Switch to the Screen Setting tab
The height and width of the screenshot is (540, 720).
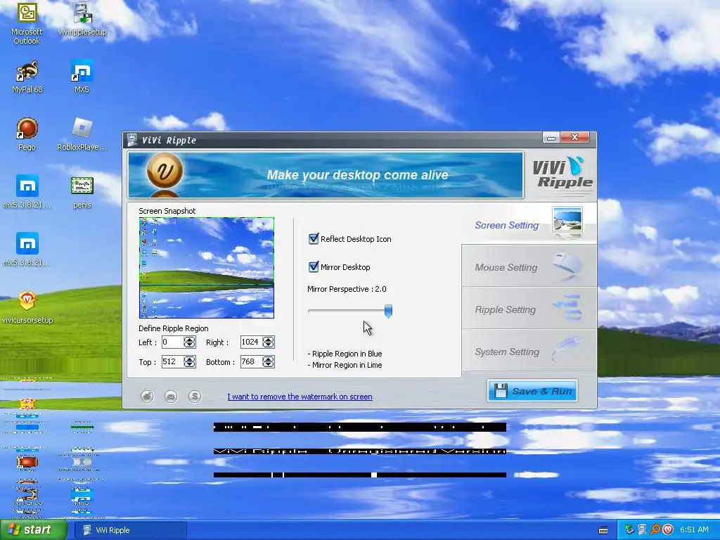click(x=529, y=225)
